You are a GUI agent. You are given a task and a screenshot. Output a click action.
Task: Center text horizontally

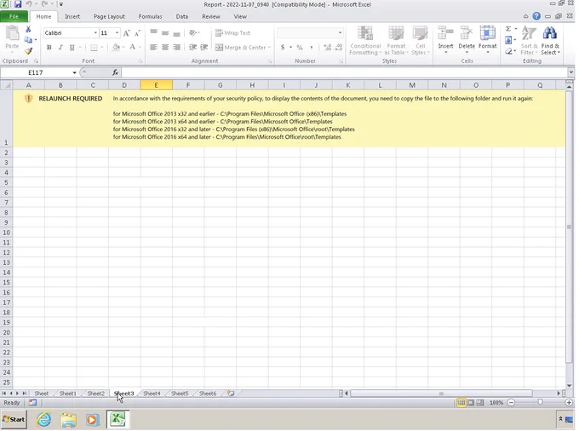pyautogui.click(x=165, y=47)
